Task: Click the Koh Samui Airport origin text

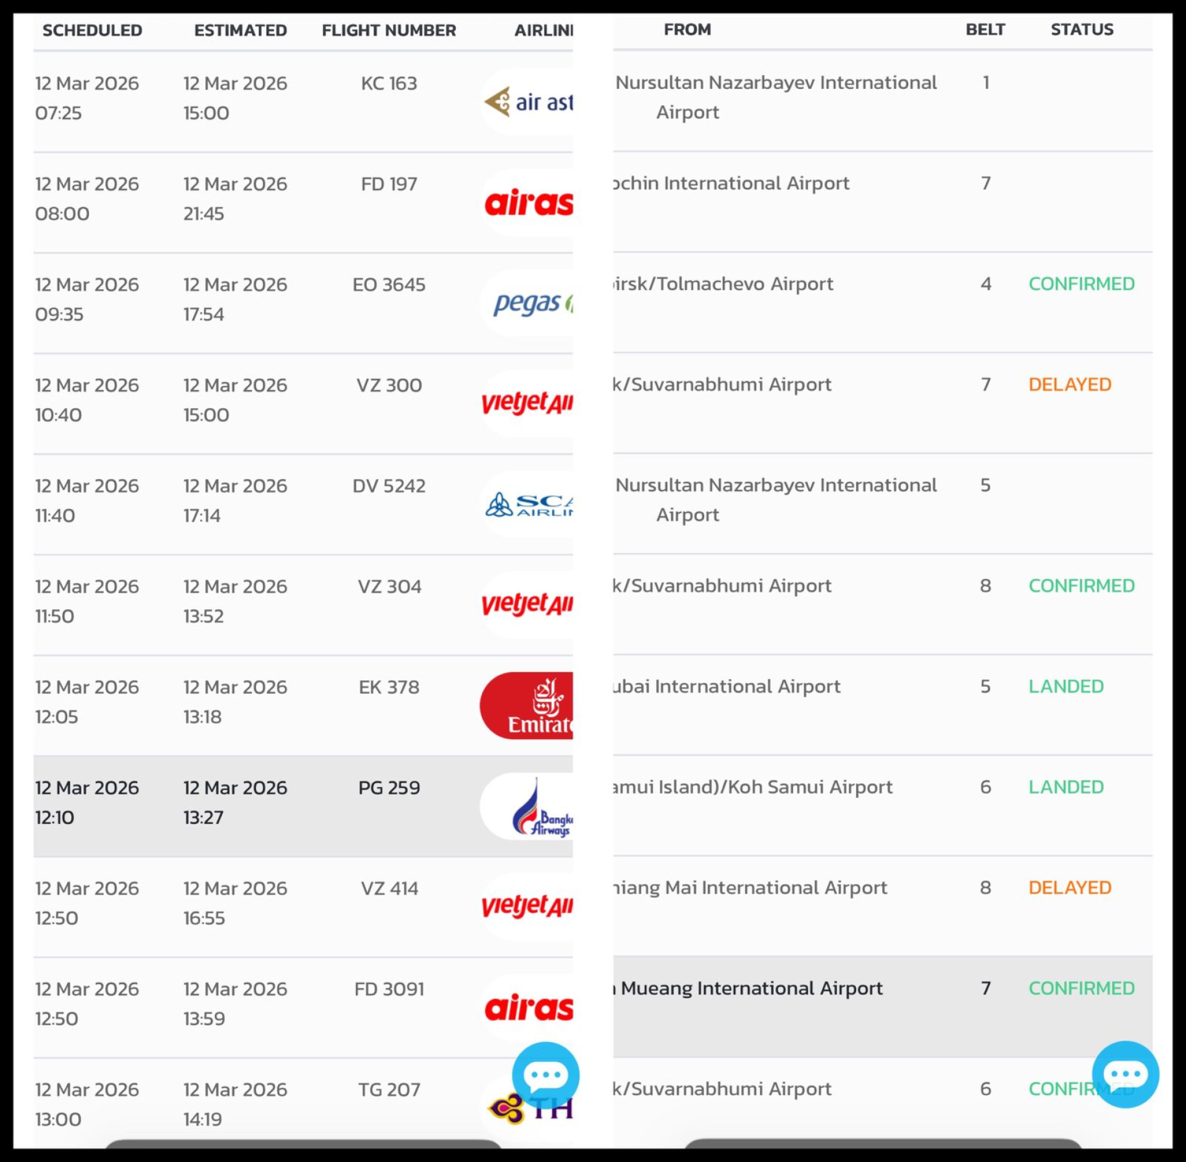Action: (x=753, y=787)
